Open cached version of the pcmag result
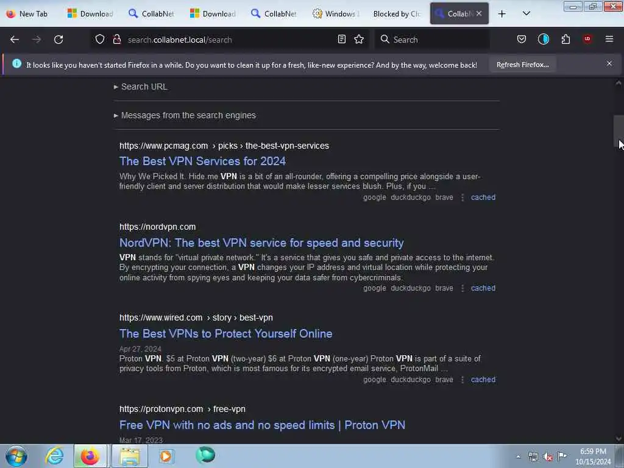 (483, 197)
